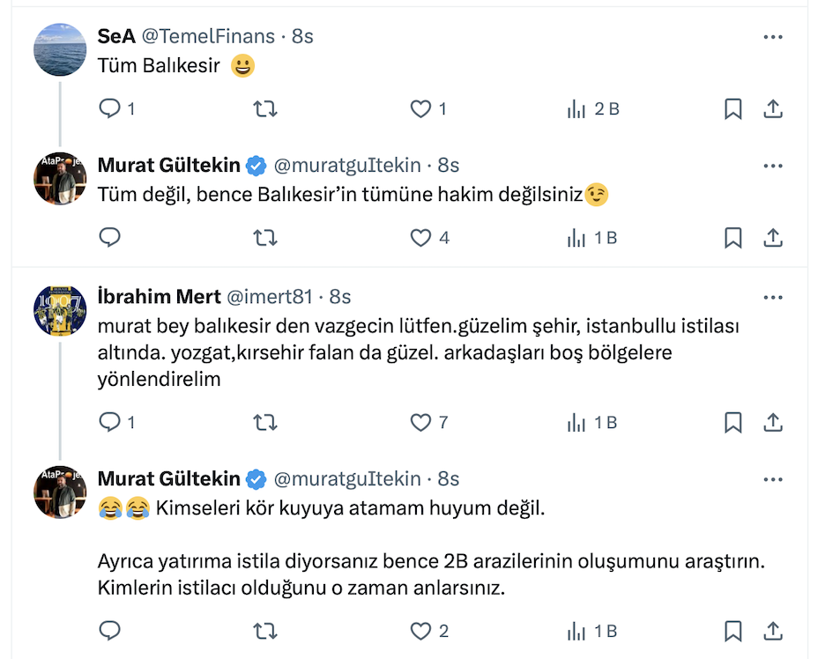Screen dimensions: 825x659
Task: Bookmark SeA's "Tüm Balıkesir" tweet
Action: pos(732,109)
